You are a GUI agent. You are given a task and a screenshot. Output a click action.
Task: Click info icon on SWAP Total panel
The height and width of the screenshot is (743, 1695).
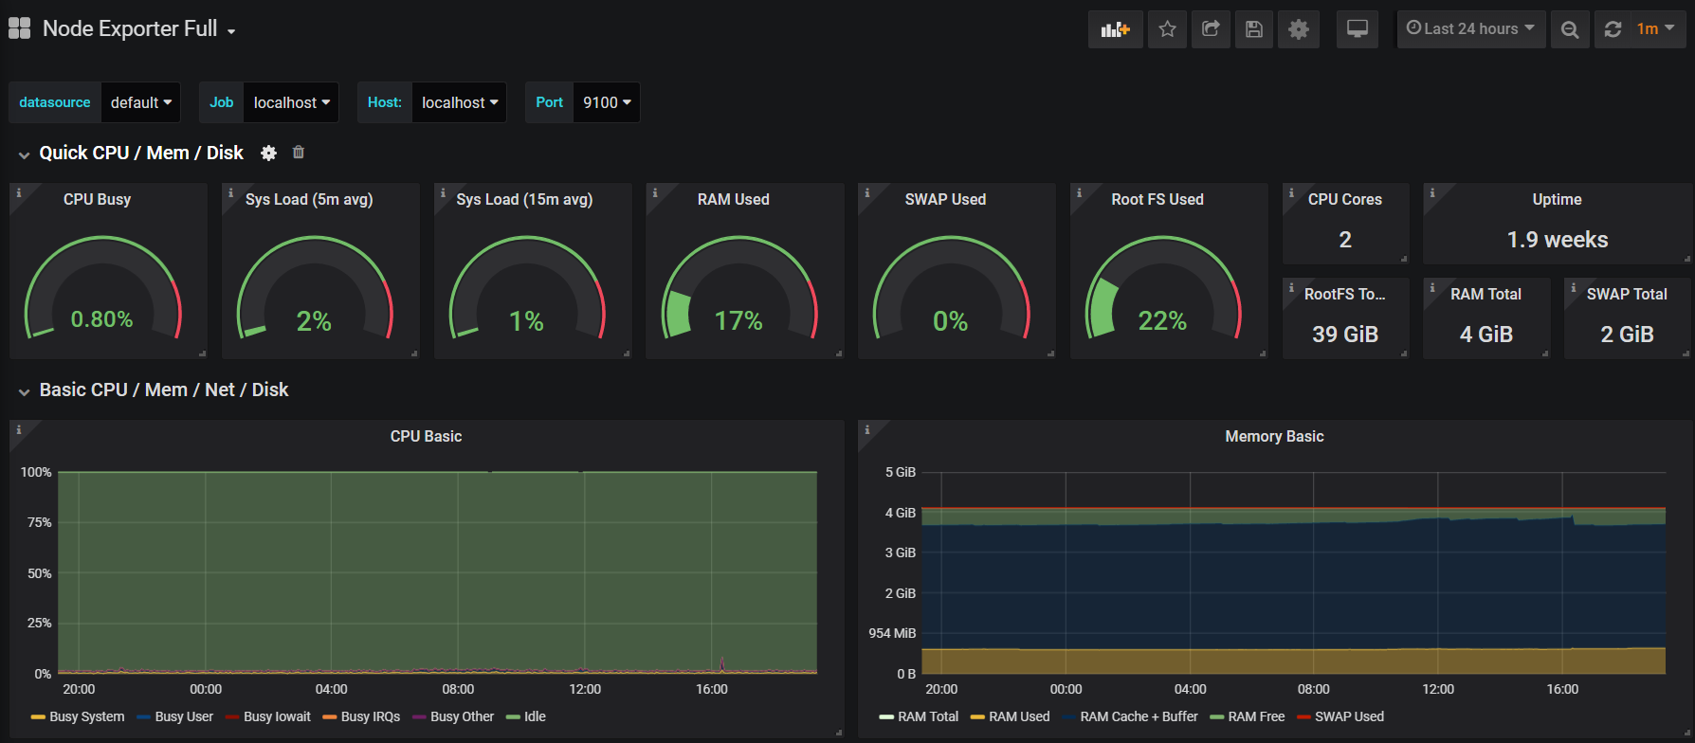(1574, 287)
